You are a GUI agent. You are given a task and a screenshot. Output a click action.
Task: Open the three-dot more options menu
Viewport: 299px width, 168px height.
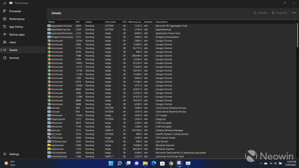tap(294, 13)
